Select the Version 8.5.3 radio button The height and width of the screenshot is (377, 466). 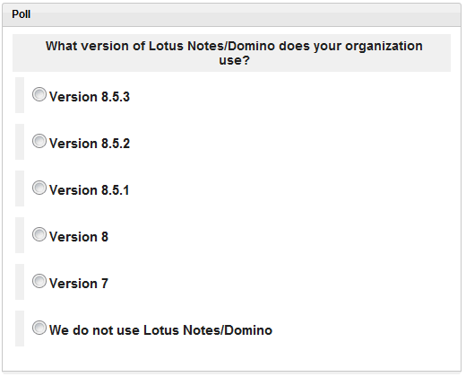click(39, 94)
